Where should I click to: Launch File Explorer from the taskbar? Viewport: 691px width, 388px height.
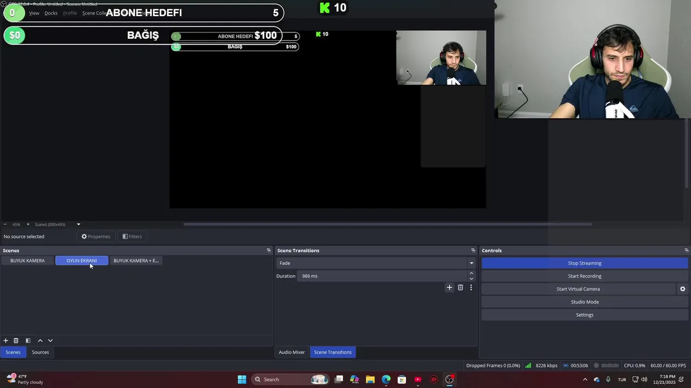point(370,379)
